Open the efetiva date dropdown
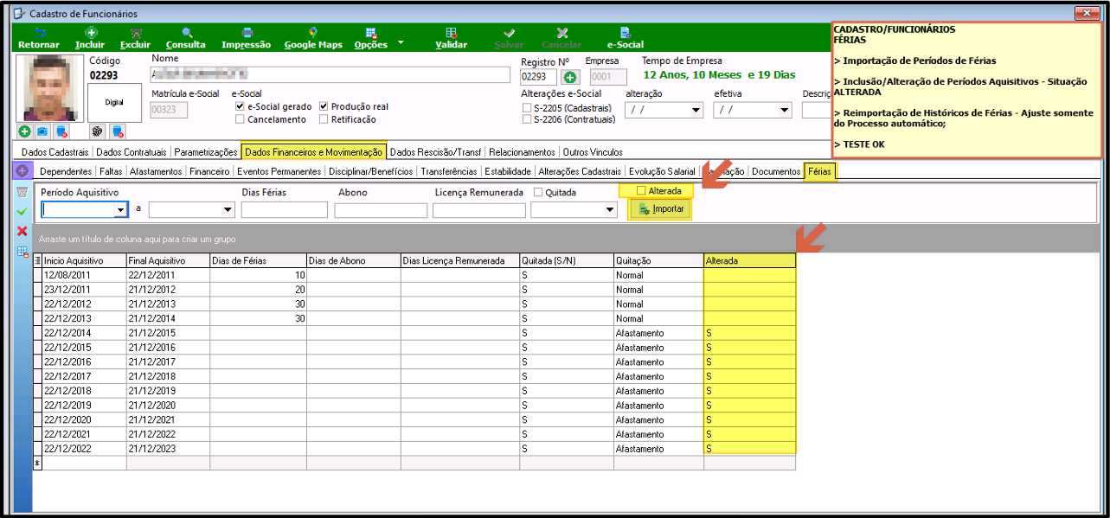 785,110
